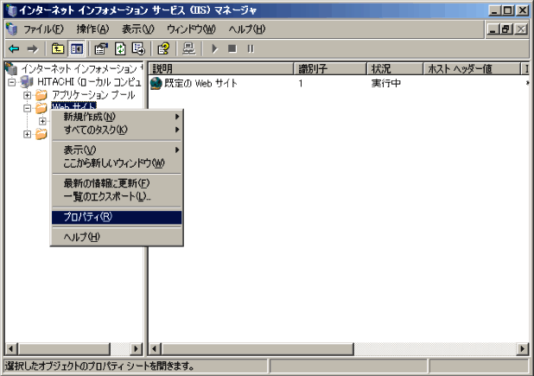Collapse the HITACHI computer node
The height and width of the screenshot is (376, 534).
[x=12, y=82]
